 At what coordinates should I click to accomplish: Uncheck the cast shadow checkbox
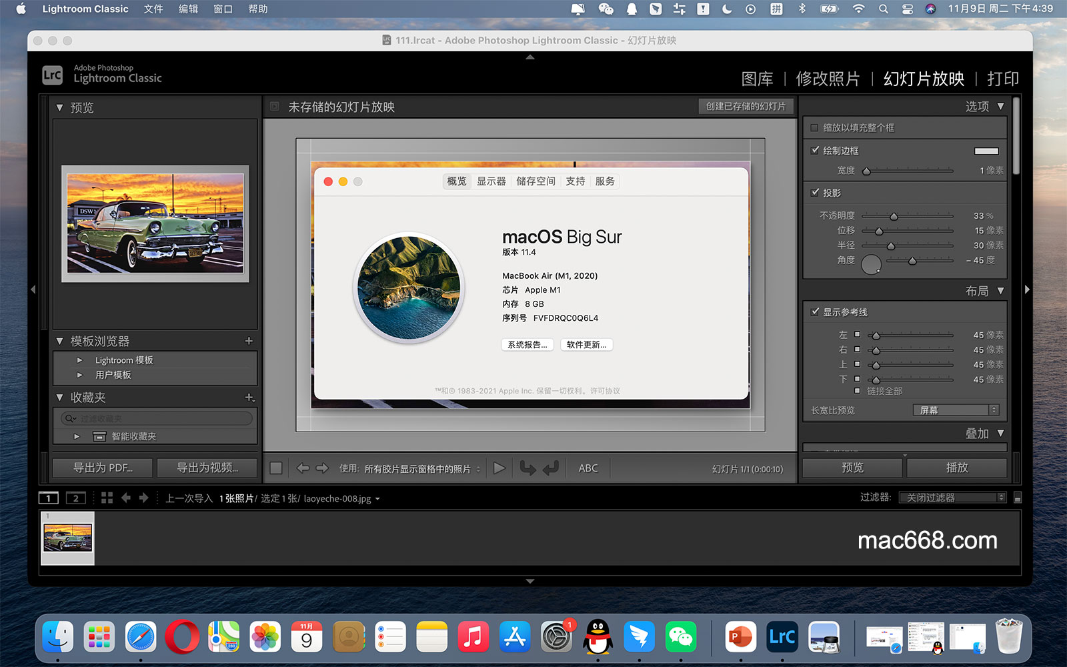pyautogui.click(x=815, y=193)
